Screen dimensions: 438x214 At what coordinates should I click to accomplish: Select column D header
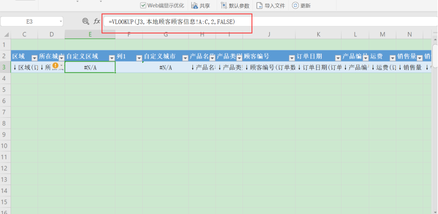point(52,34)
